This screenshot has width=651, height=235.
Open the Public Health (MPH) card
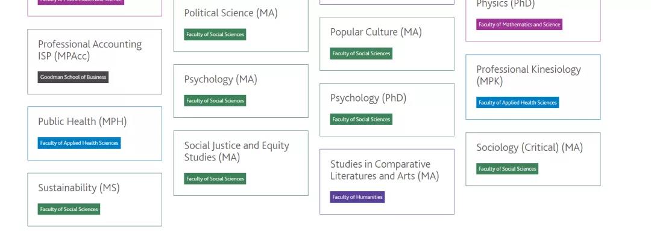tap(95, 133)
